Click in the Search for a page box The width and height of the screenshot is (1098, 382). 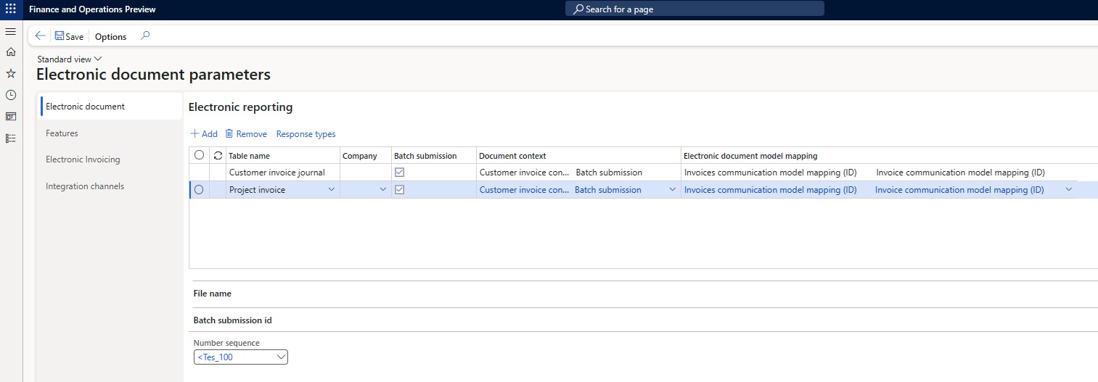pos(695,9)
